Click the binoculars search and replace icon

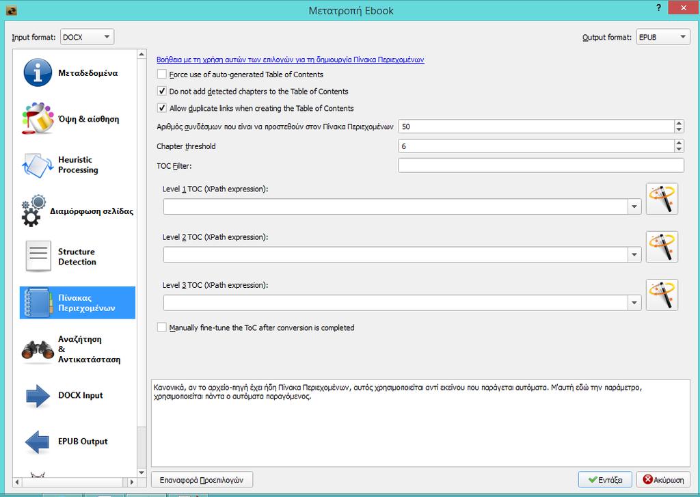(38, 349)
